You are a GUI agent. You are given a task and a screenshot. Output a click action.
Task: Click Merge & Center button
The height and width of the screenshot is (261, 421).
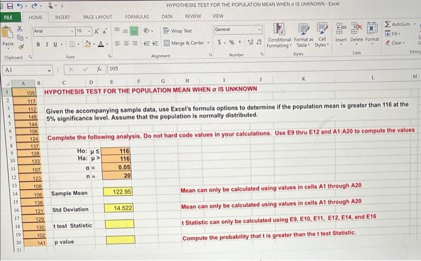coord(184,43)
